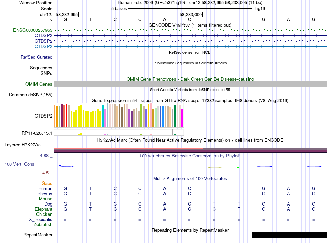327x243 pixels.
Task: Click the -4.5 PhyloP lower scale value
Action: pyautogui.click(x=45, y=173)
